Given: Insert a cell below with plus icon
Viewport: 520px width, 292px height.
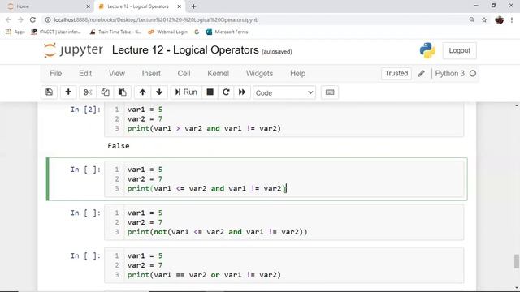Looking at the screenshot, I should click(68, 92).
